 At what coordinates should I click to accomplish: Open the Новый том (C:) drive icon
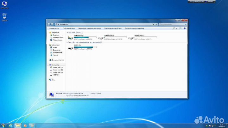tap(71, 38)
